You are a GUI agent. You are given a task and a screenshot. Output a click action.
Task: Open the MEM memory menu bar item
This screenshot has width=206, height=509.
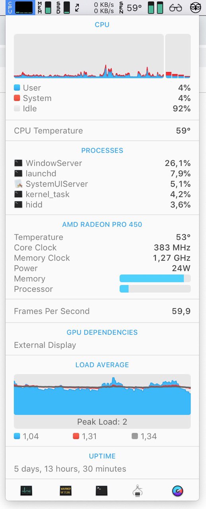click(45, 8)
